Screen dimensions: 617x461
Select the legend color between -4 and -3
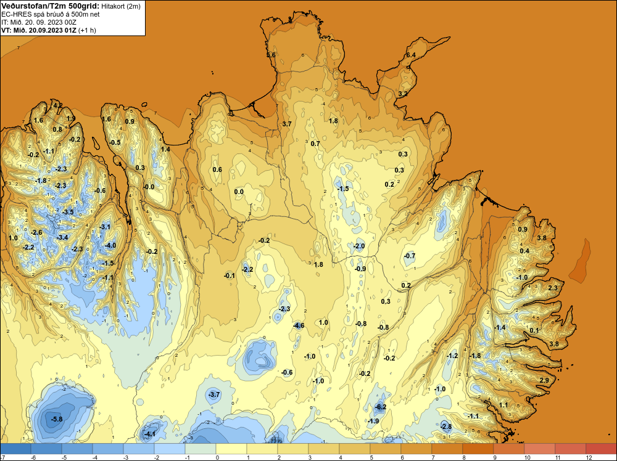point(108,449)
